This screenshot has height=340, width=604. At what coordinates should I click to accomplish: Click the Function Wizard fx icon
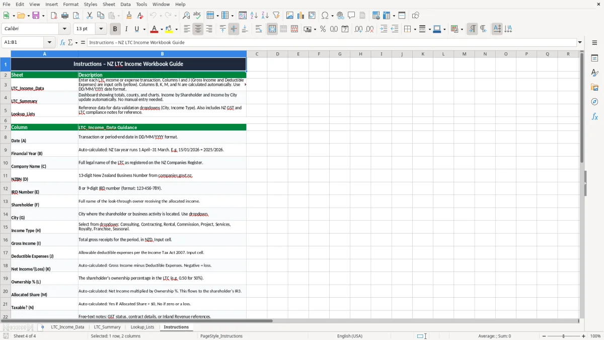(x=62, y=42)
